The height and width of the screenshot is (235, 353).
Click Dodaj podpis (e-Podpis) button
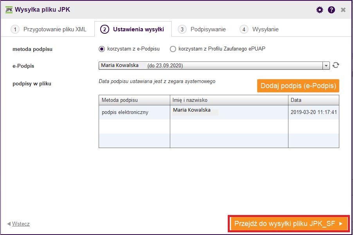tap(298, 86)
